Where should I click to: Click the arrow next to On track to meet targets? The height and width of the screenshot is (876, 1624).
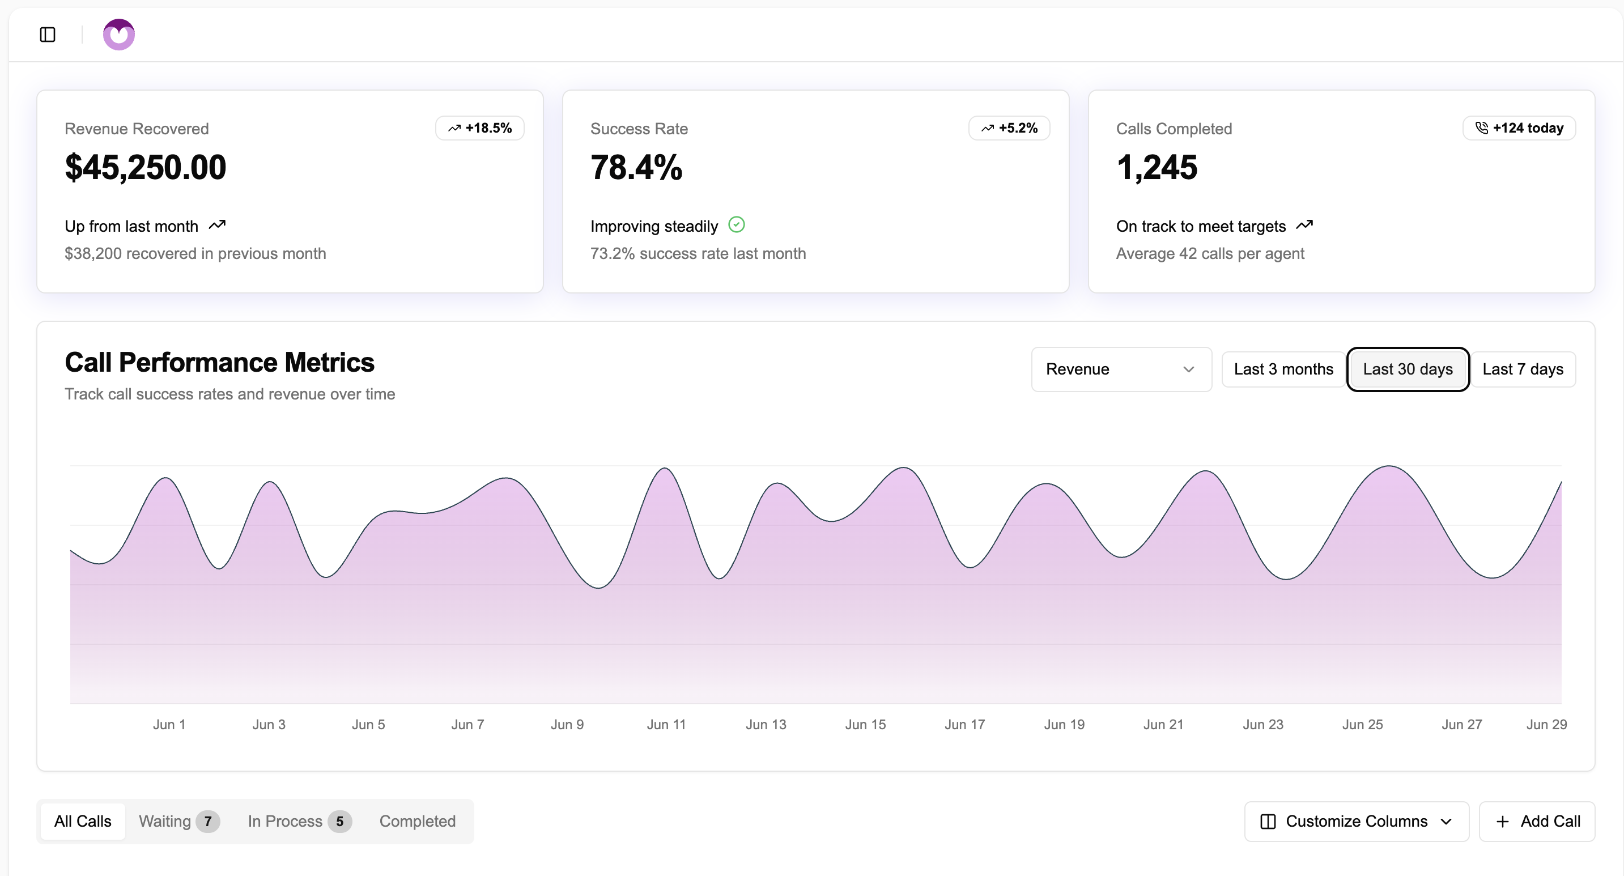click(x=1306, y=225)
